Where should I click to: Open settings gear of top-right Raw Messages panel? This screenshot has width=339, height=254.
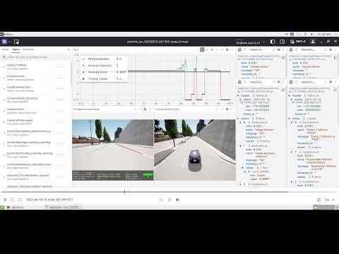tap(331, 49)
